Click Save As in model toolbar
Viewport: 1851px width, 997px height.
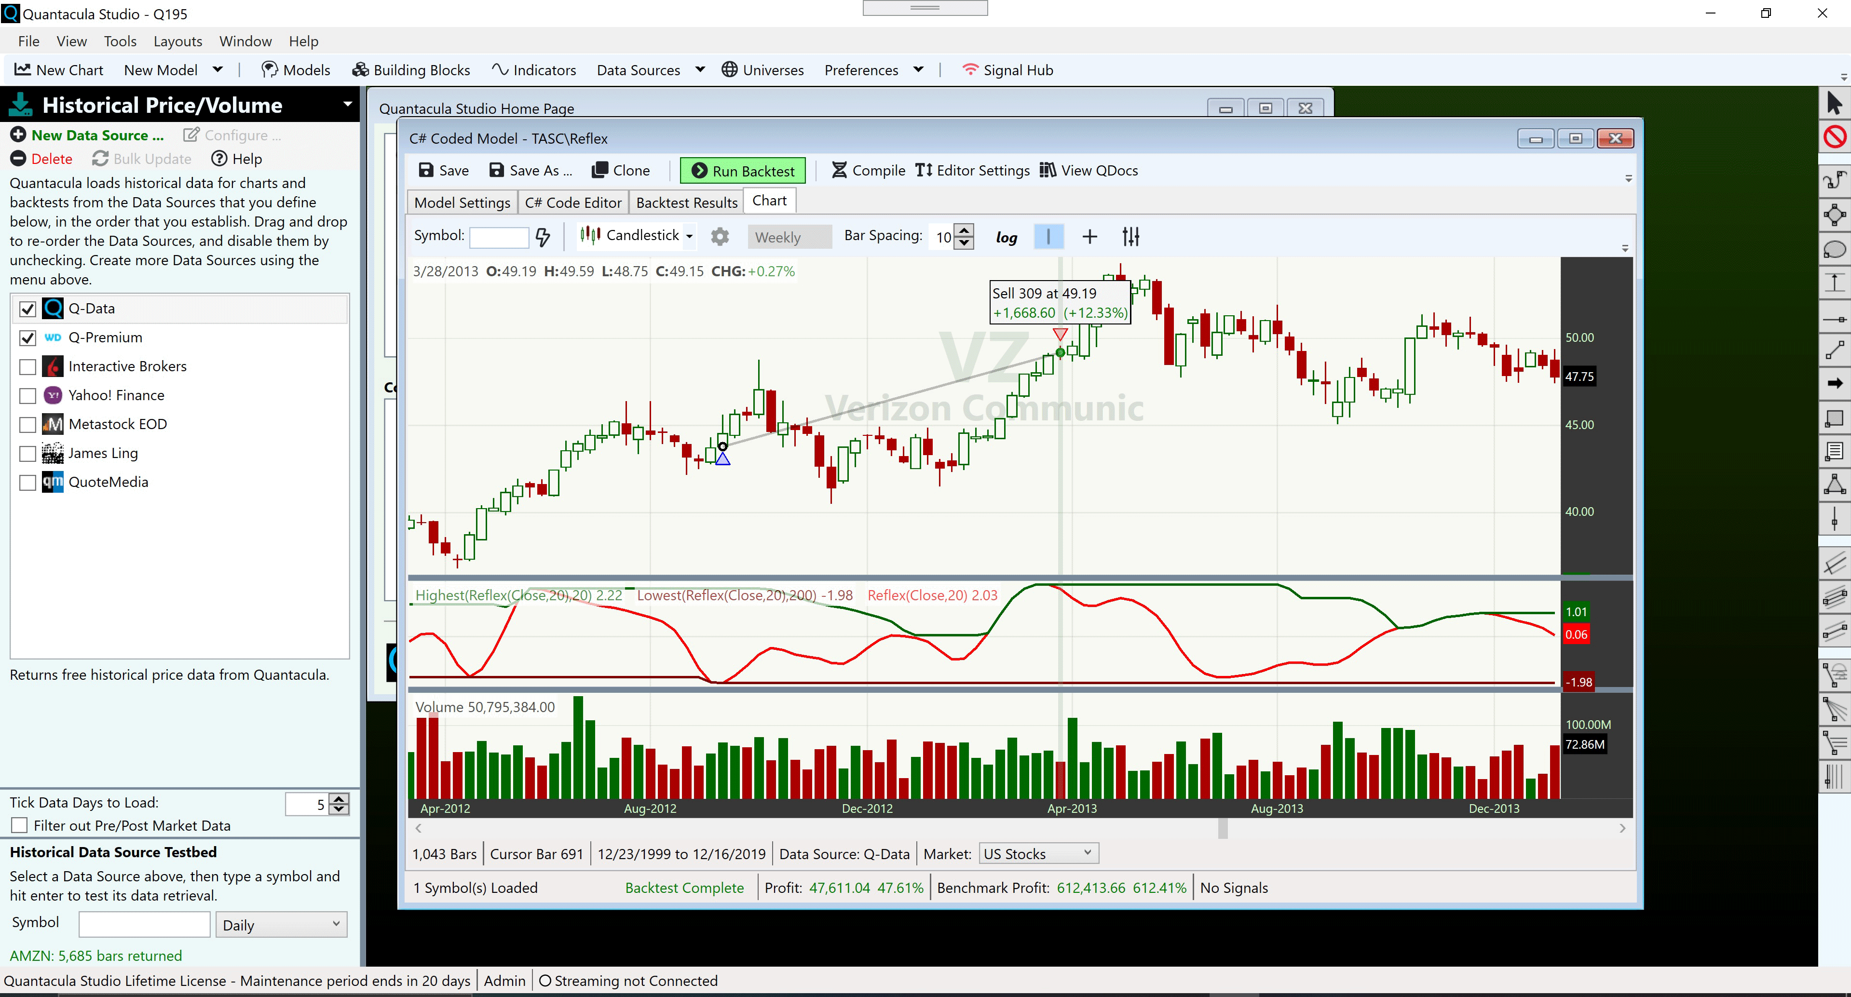[531, 170]
